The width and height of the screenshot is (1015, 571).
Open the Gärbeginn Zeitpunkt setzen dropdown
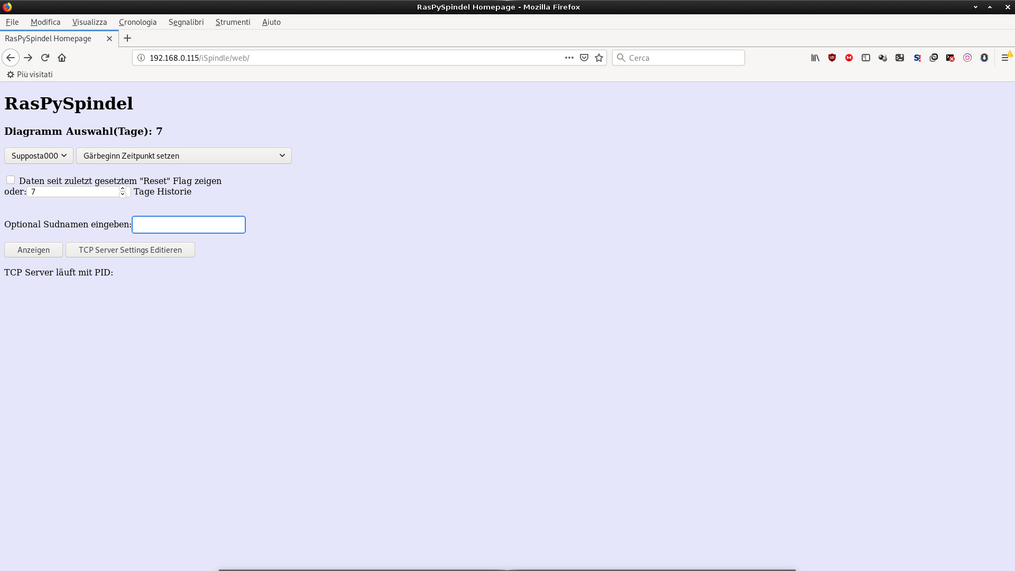[x=183, y=155]
